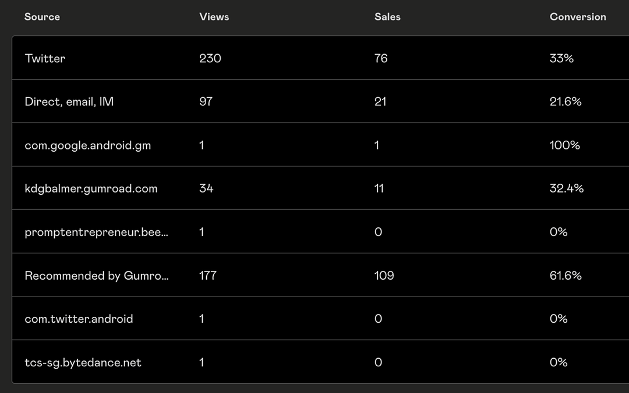Select the Direct, email, IM row
This screenshot has height=393, width=629.
69,102
